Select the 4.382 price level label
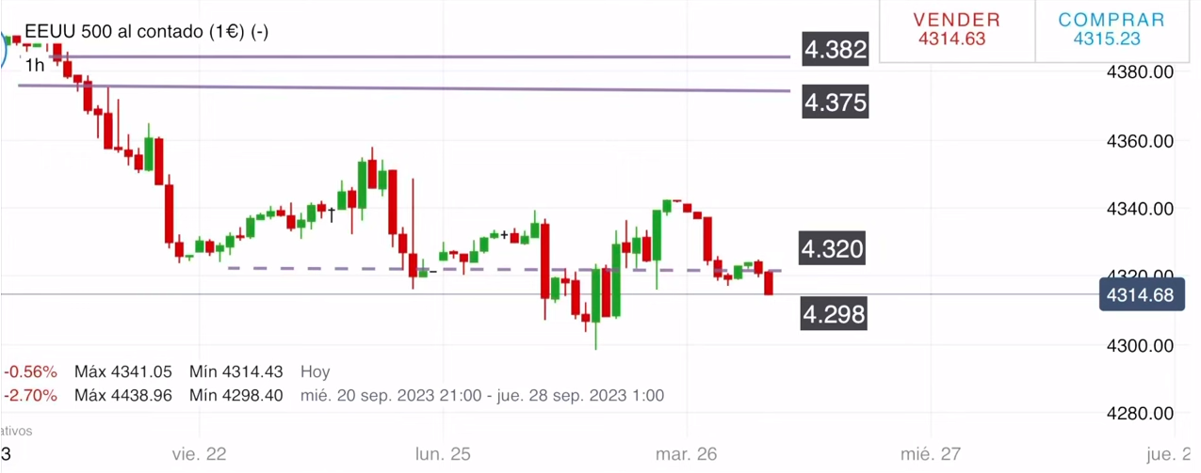Image resolution: width=1201 pixels, height=473 pixels. click(x=835, y=50)
